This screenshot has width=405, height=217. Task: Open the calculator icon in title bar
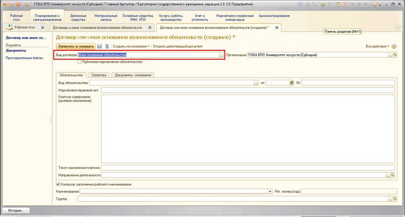click(x=337, y=4)
